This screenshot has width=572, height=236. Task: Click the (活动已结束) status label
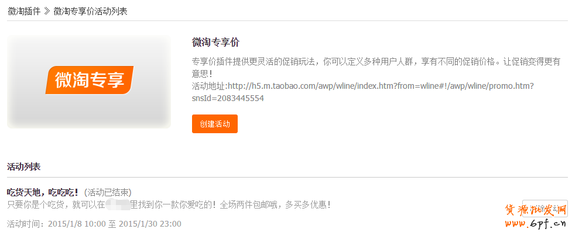coord(108,192)
